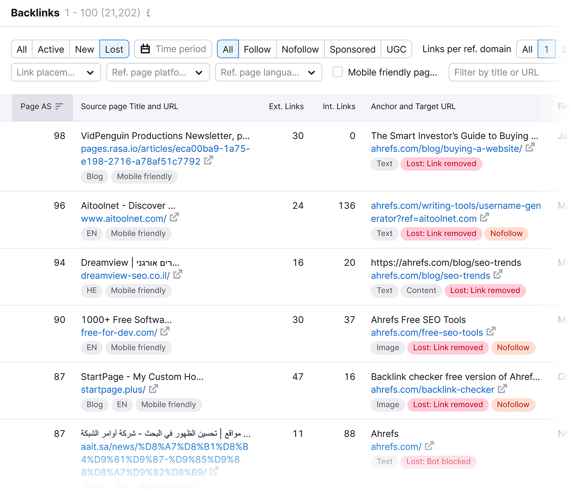Expand the Ref. page platform dropdown
The width and height of the screenshot is (576, 501).
tap(158, 72)
